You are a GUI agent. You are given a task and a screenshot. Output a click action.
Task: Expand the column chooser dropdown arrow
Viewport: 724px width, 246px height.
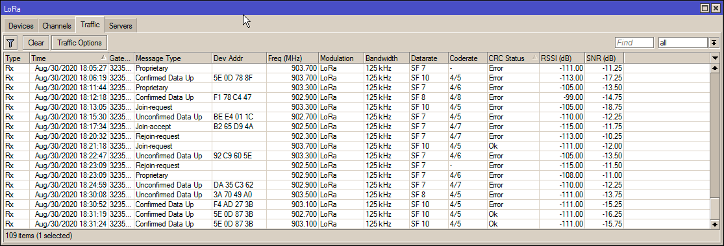coord(715,58)
